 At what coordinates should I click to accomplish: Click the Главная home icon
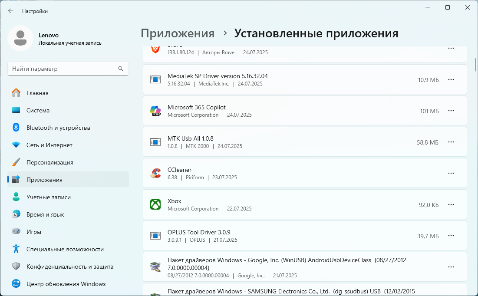(x=16, y=93)
